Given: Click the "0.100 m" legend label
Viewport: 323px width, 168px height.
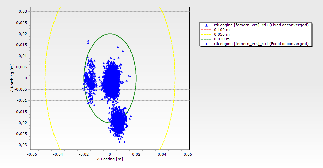Looking at the screenshot, I should pyautogui.click(x=222, y=30).
